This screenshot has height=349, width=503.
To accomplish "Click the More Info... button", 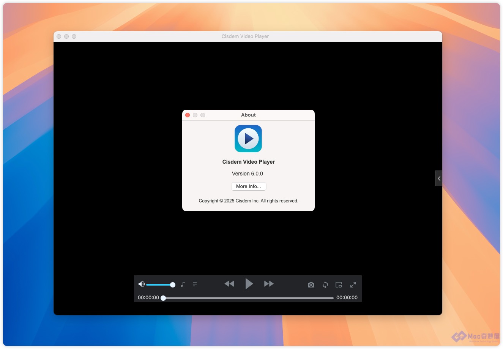I will (249, 186).
